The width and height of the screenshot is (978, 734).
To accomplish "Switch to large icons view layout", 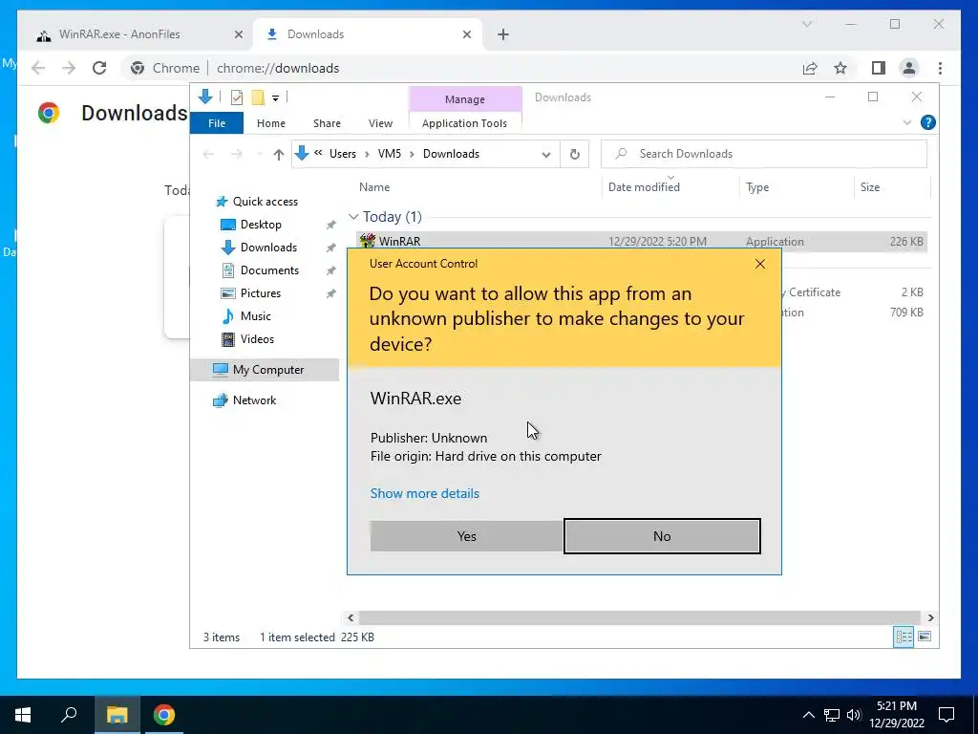I will click(925, 637).
